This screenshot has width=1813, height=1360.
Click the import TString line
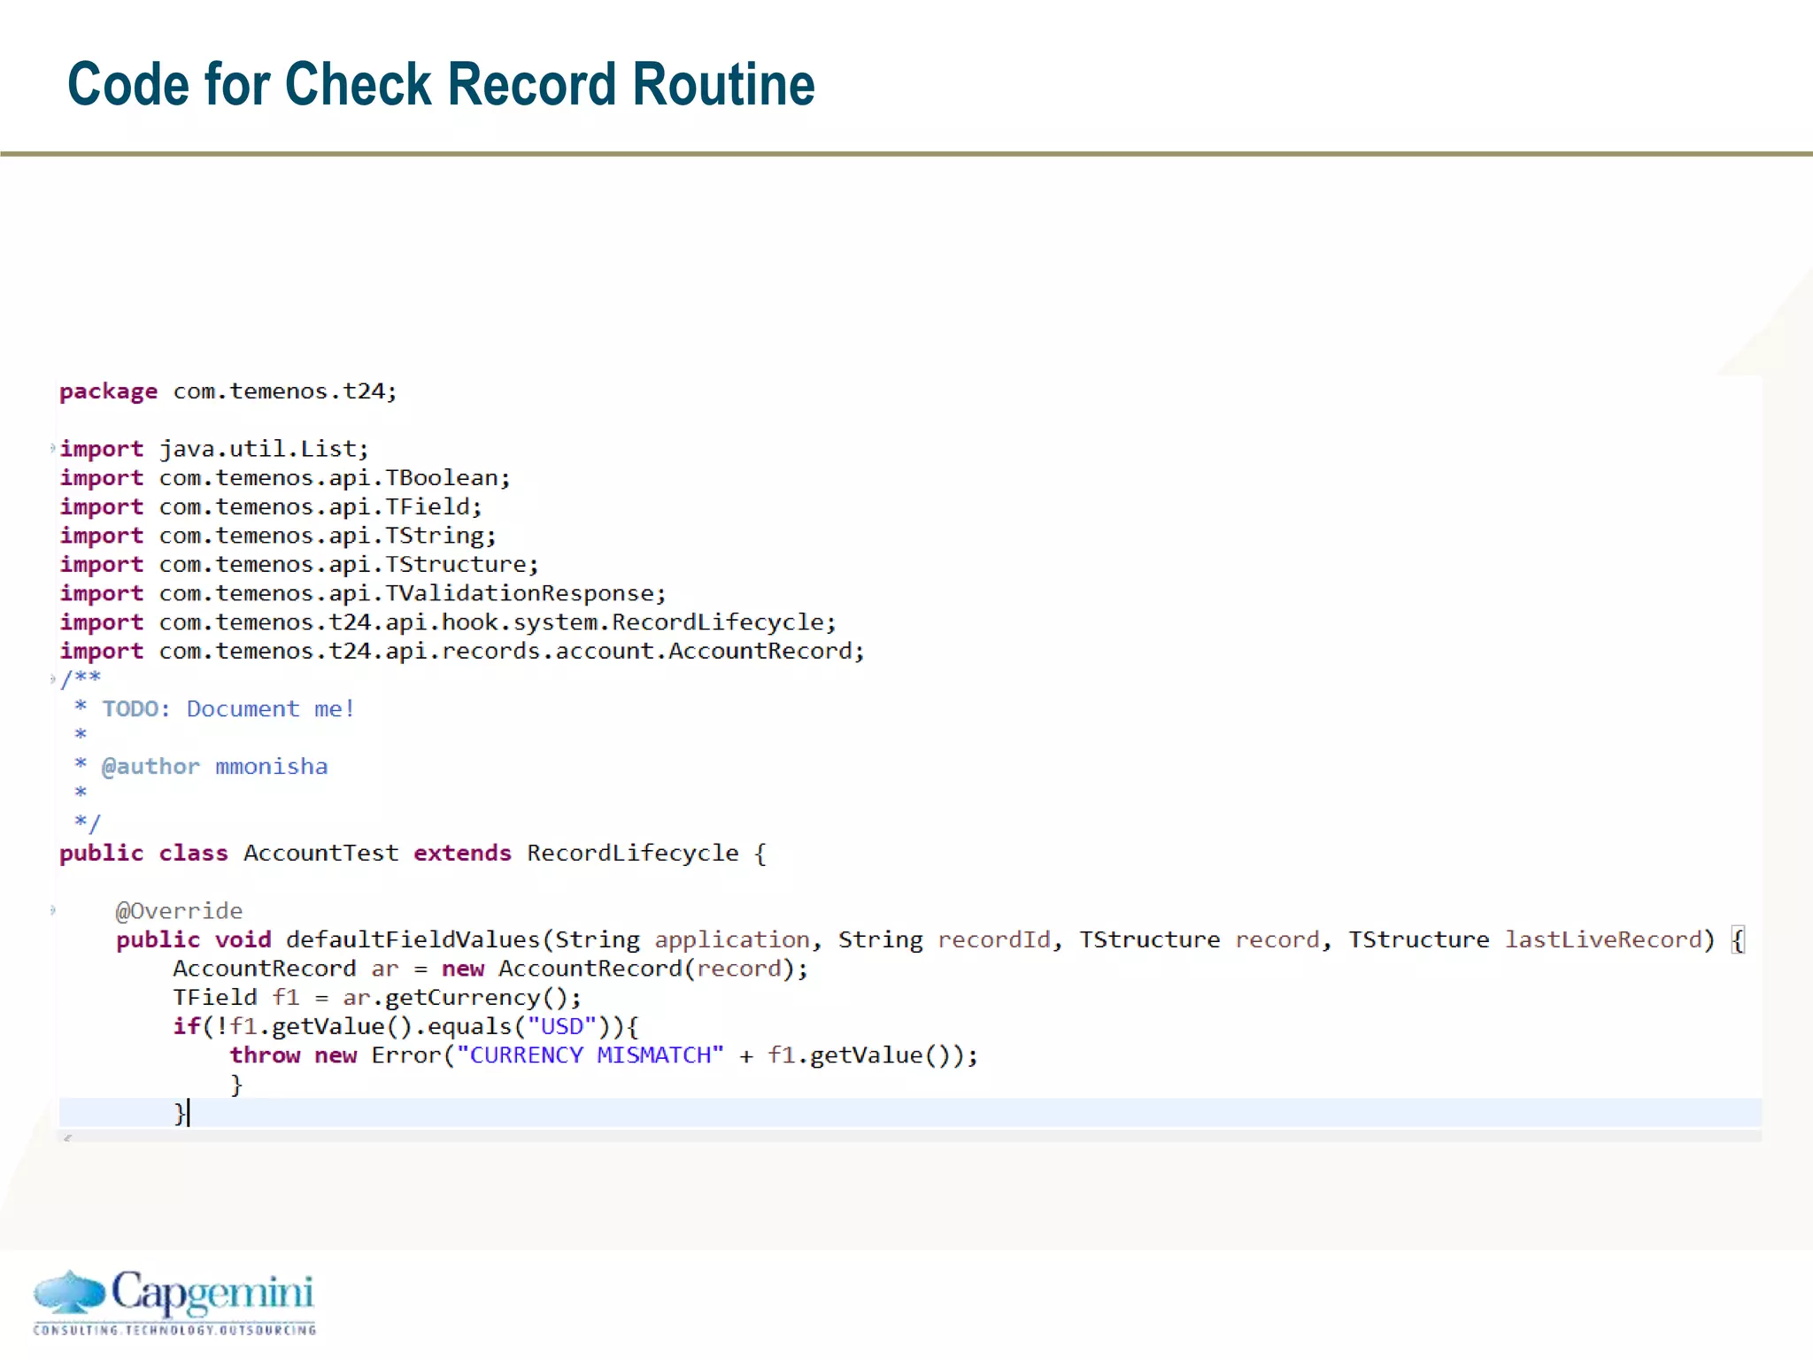click(x=278, y=536)
